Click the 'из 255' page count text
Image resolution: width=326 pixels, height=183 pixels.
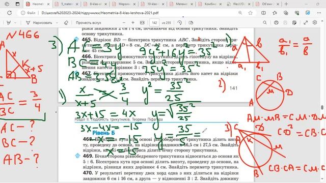167,22
